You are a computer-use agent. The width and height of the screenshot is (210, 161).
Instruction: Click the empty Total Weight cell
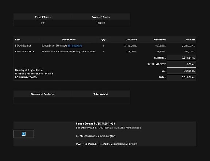(x=101, y=100)
